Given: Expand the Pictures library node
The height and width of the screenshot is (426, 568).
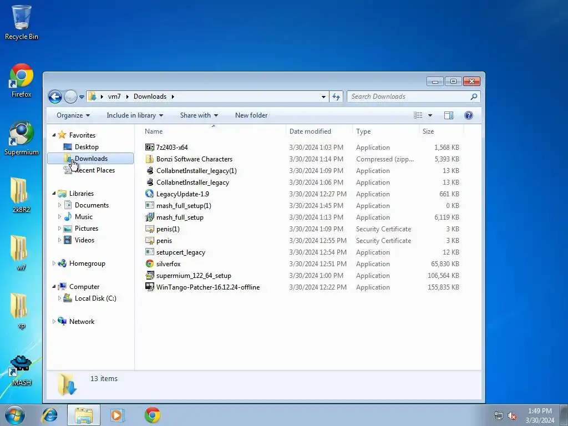Looking at the screenshot, I should click(59, 229).
